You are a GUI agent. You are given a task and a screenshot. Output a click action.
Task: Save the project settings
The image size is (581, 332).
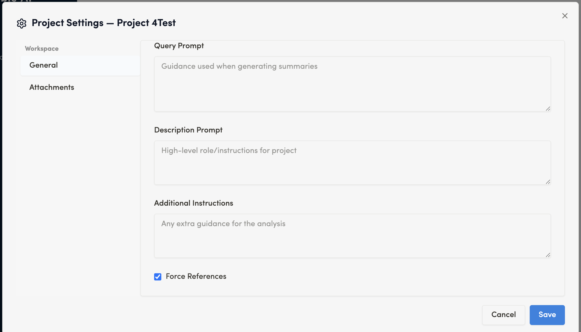click(547, 315)
